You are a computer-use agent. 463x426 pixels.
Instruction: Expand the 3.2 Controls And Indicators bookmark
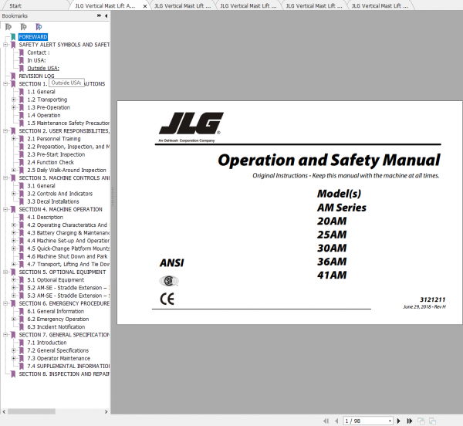click(x=14, y=194)
